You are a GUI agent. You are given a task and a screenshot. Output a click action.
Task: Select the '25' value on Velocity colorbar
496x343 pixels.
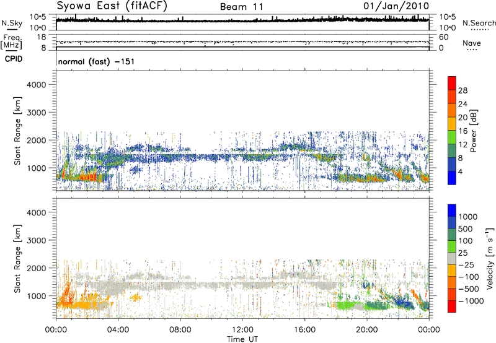coord(463,253)
